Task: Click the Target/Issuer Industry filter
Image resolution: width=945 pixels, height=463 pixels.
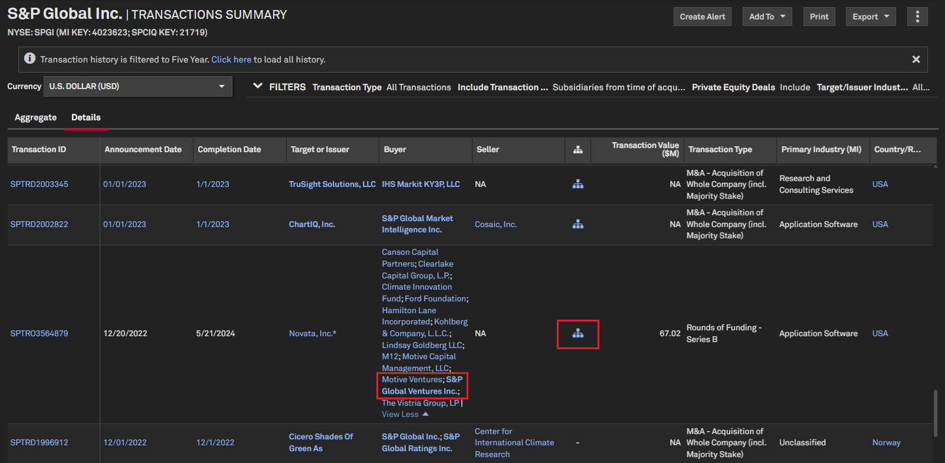Action: (x=862, y=87)
